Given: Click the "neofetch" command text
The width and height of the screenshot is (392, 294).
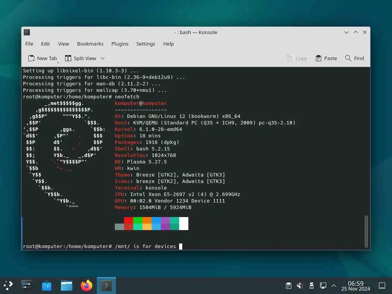Looking at the screenshot, I should pos(127,97).
